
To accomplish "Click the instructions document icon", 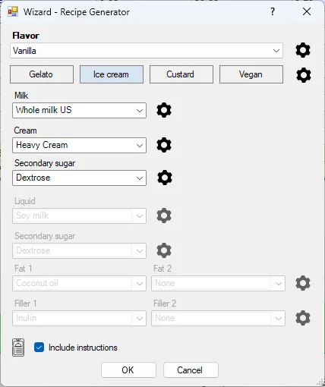I will [x=18, y=348].
